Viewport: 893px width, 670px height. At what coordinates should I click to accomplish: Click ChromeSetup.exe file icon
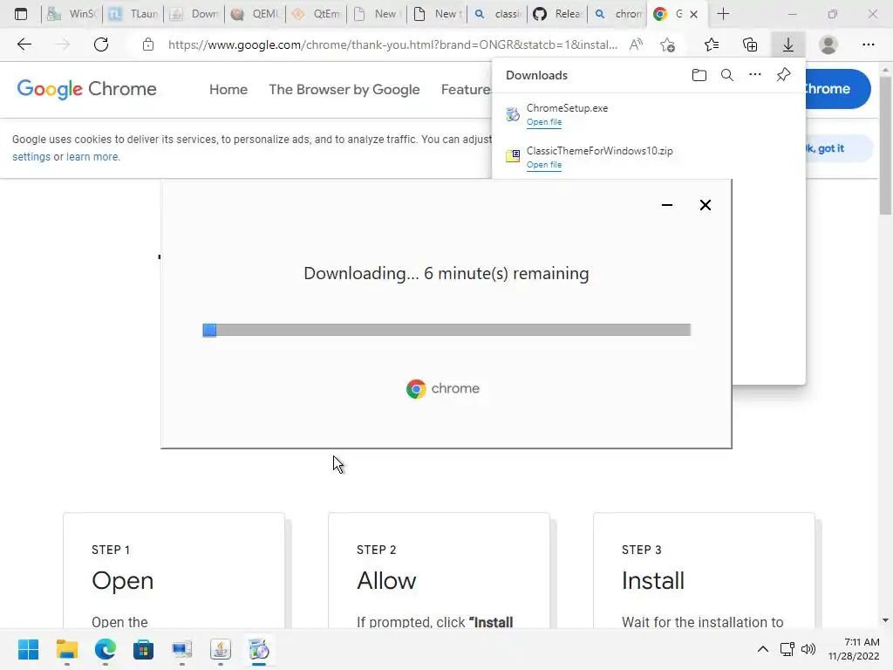point(513,114)
